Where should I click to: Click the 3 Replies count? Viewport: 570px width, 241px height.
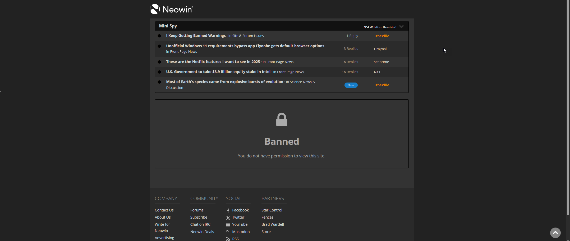pos(351,49)
